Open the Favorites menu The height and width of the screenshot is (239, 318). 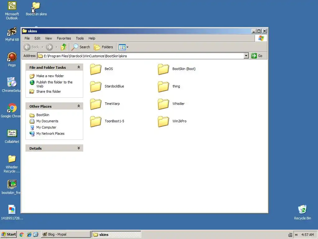pos(64,38)
